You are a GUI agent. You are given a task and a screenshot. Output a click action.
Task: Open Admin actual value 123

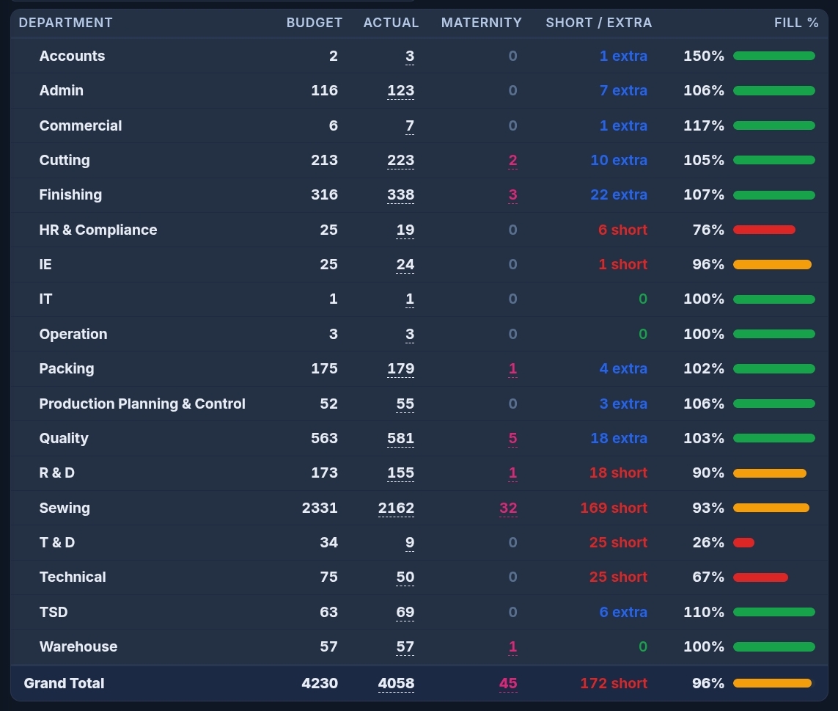401,91
